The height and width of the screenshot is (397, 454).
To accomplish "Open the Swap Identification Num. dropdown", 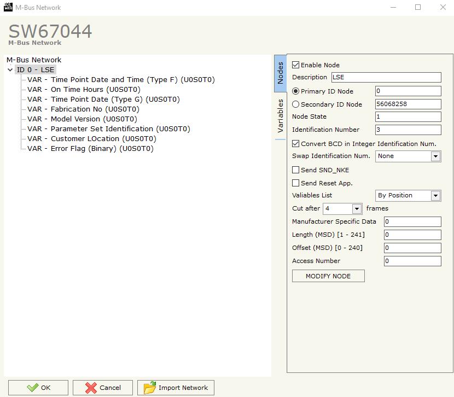I will tap(435, 156).
